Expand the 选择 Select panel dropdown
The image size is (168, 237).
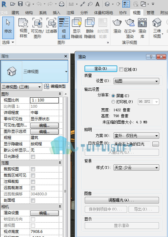tap(8, 42)
